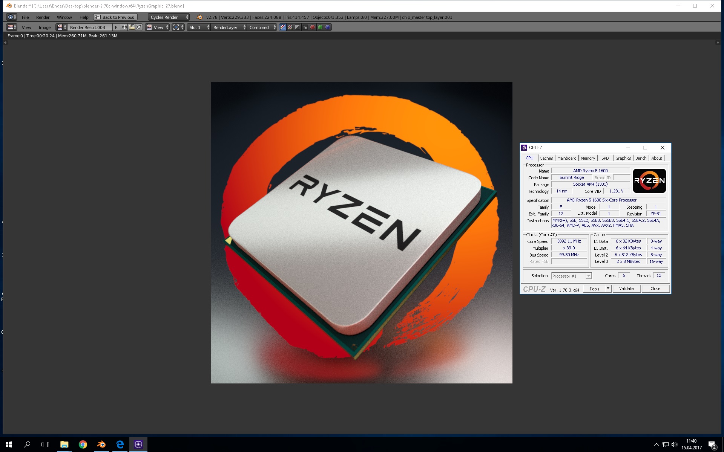Click the open image folder icon
Screen dimensions: 724x452
[132, 27]
